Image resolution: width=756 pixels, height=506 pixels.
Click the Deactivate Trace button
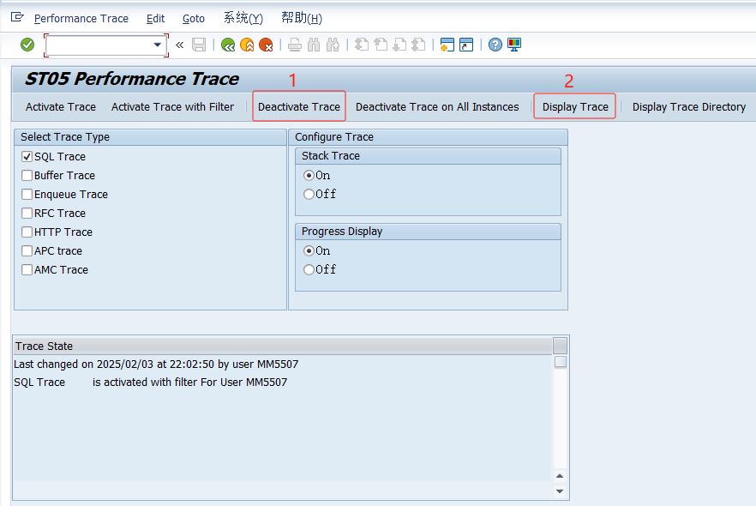click(x=298, y=106)
